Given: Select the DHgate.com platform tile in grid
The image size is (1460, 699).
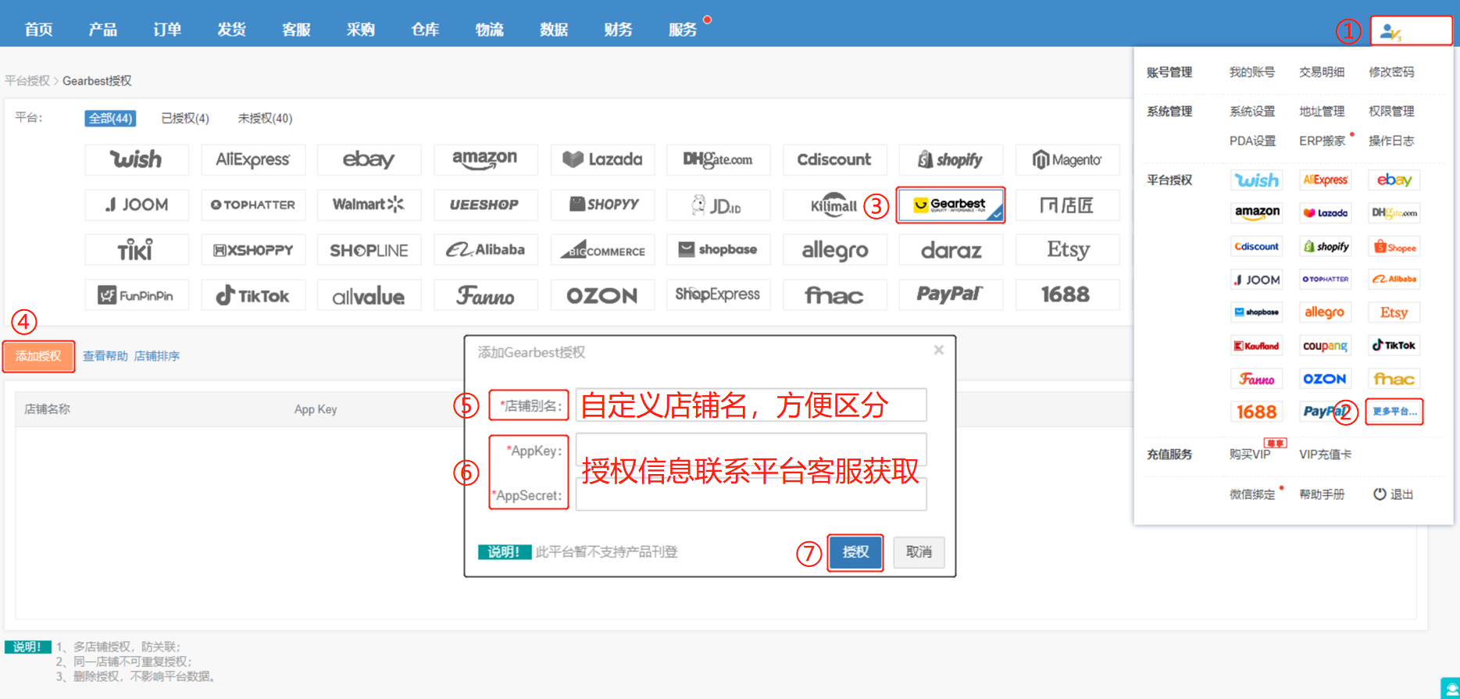Looking at the screenshot, I should [718, 159].
